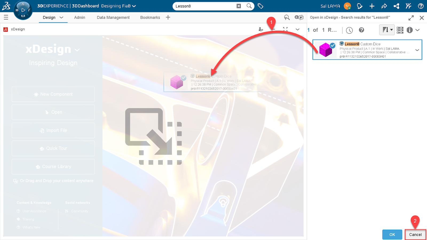427x240 pixels.
Task: Expand search toolbar more-options chevron
Action: point(418,30)
